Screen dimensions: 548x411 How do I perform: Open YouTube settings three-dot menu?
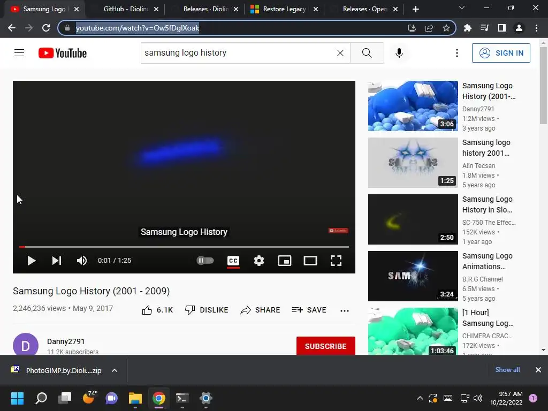[x=457, y=53]
